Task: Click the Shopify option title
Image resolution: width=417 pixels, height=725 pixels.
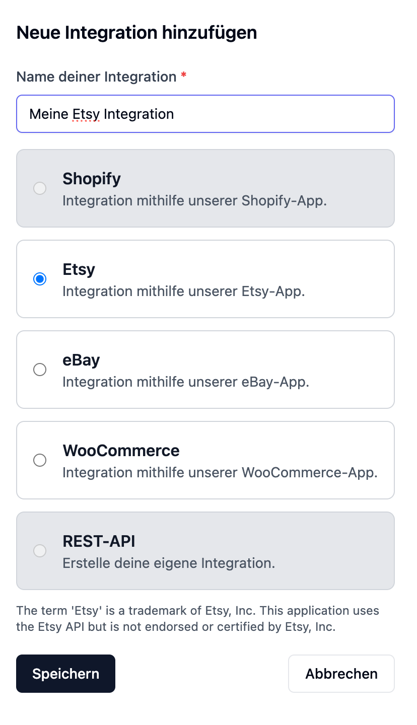Action: pos(92,179)
